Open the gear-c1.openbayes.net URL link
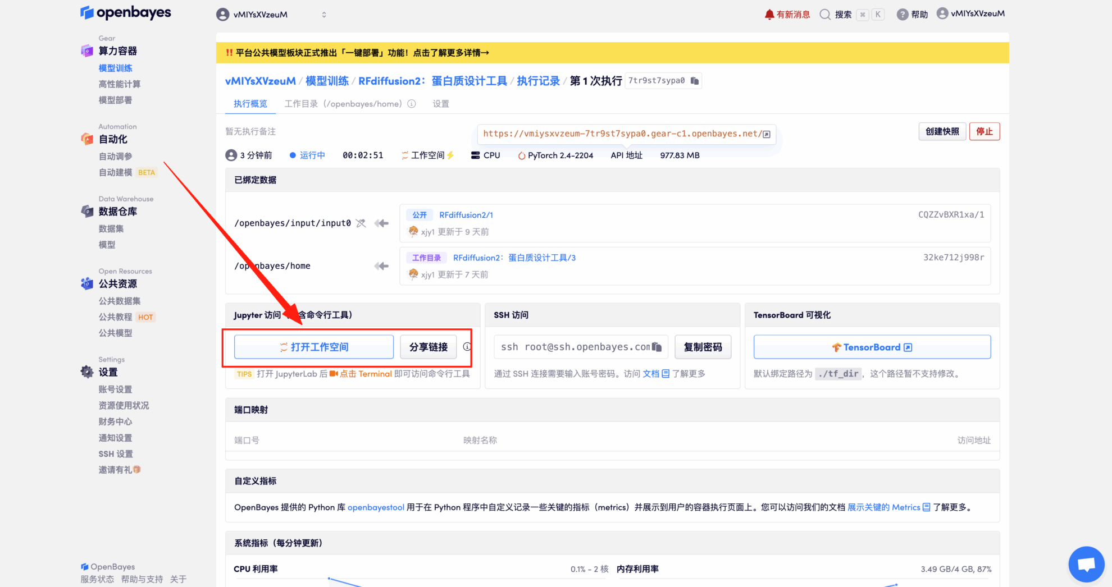This screenshot has height=587, width=1112. (x=627, y=134)
